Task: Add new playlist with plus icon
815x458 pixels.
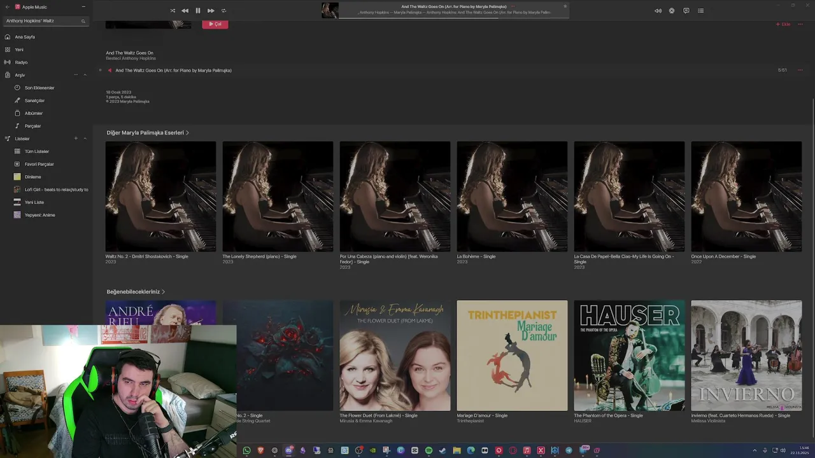Action: [x=76, y=139]
